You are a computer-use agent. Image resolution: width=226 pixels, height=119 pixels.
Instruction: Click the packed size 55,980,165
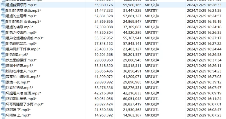pos(132,5)
